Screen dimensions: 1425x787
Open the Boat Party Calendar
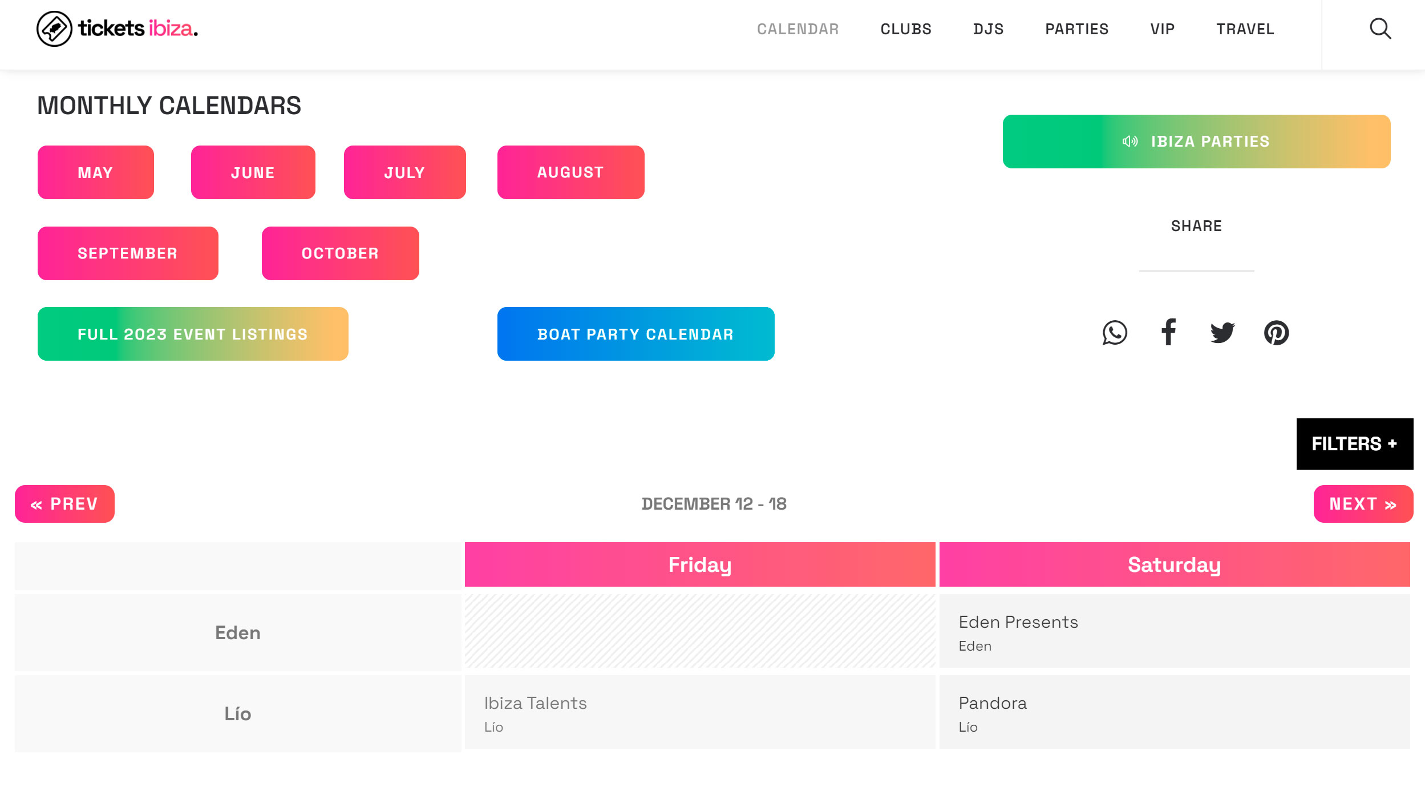tap(636, 334)
